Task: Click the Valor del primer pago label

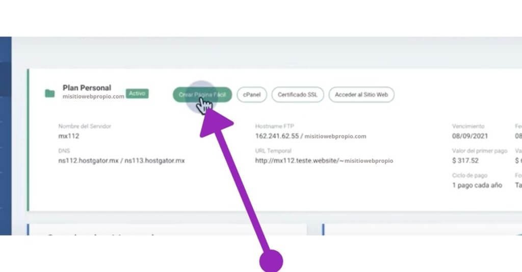Action: click(479, 151)
